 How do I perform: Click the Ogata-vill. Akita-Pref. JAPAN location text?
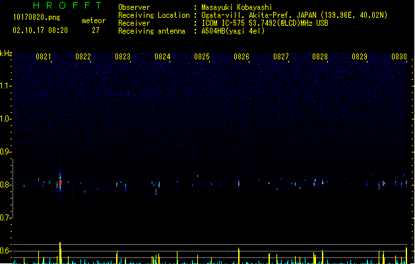[x=259, y=15]
